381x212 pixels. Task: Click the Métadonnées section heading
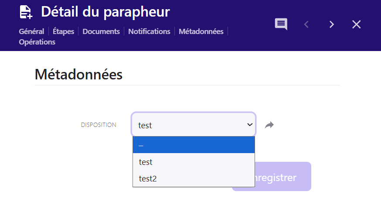pos(78,75)
